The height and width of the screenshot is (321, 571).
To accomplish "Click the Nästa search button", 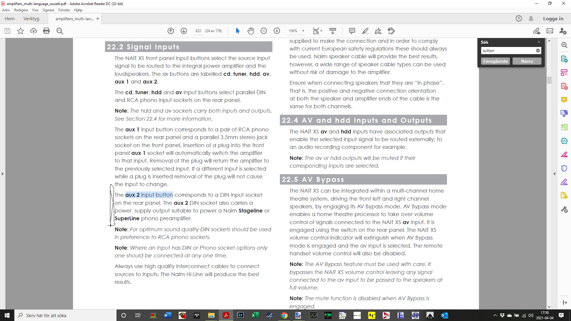I will pyautogui.click(x=527, y=61).
